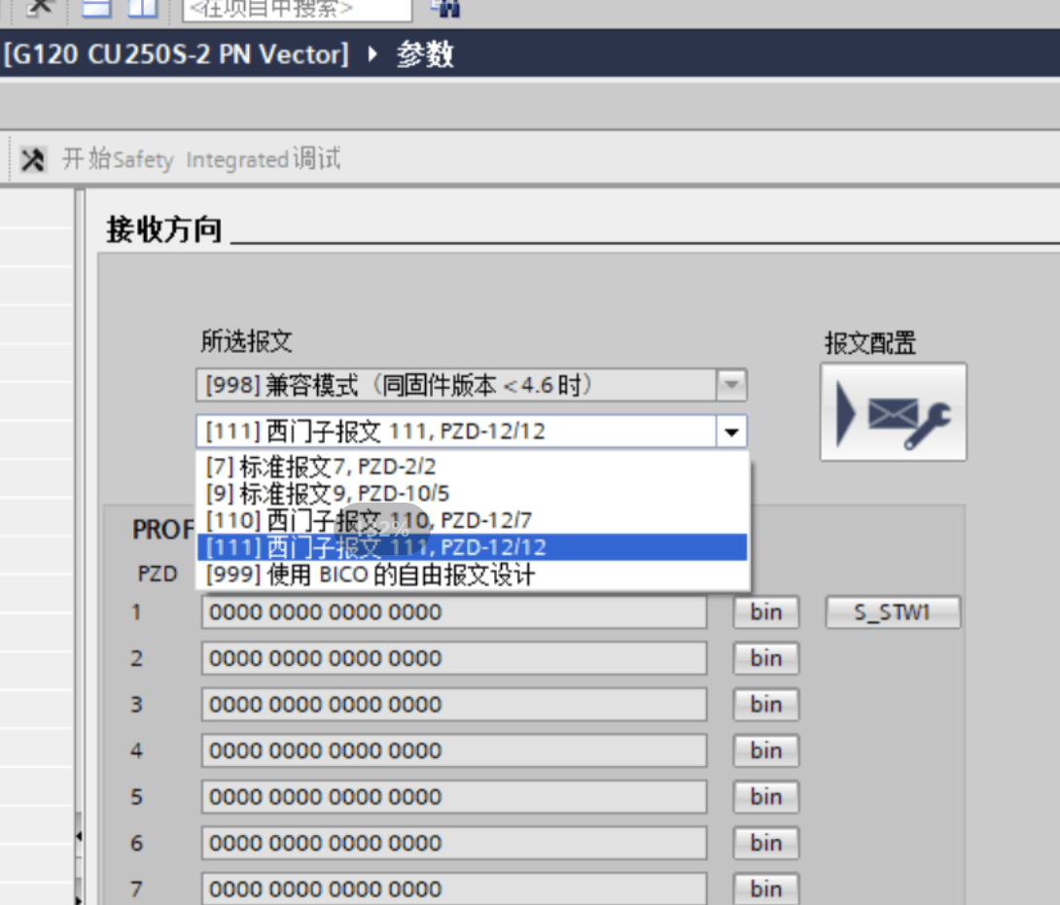Select [7] 标准报文7, PZD-2/2 option

[473, 467]
